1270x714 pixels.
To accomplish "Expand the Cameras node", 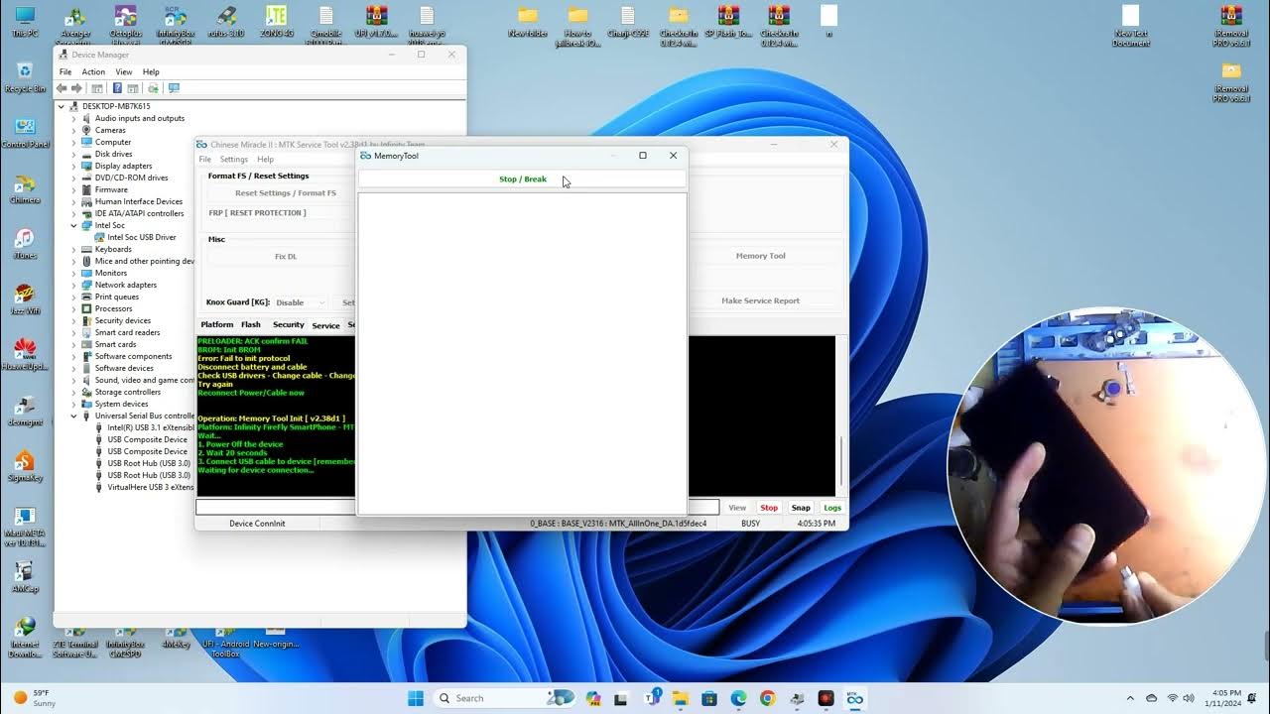I will (x=73, y=130).
